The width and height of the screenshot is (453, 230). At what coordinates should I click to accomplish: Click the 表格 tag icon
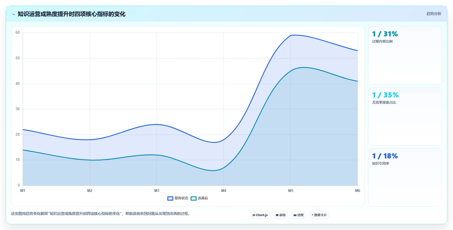(277, 215)
